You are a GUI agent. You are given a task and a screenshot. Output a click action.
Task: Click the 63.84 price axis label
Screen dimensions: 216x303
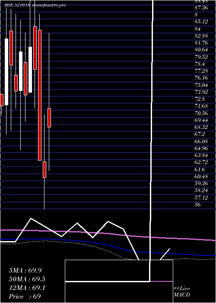point(201,155)
